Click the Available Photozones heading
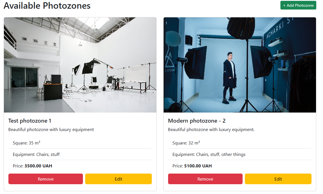This screenshot has height=194, width=323. tap(47, 6)
